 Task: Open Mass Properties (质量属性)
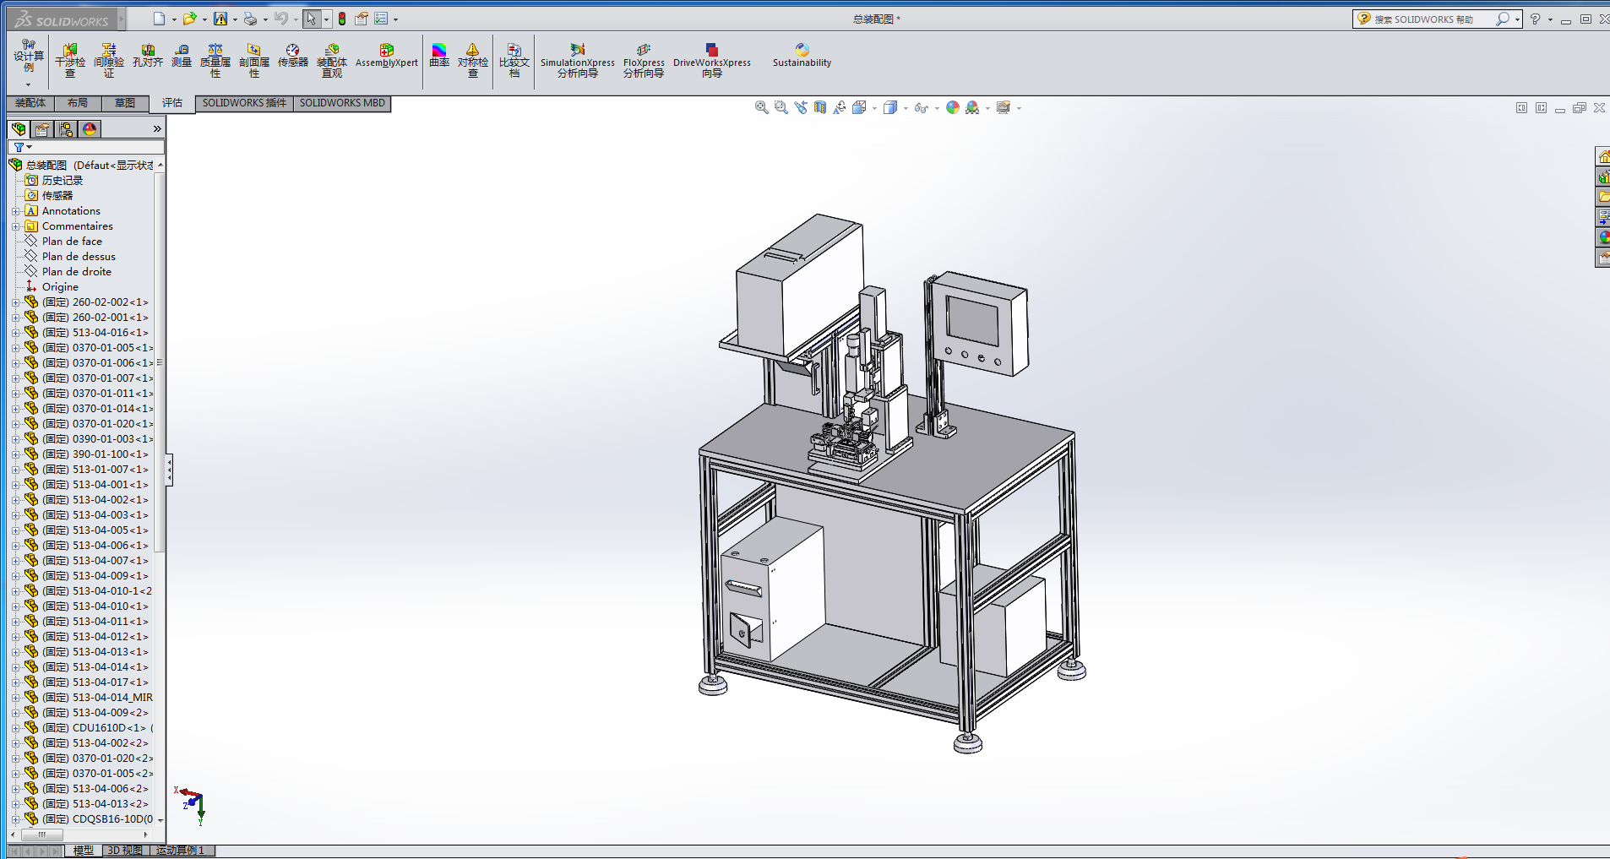click(x=215, y=61)
